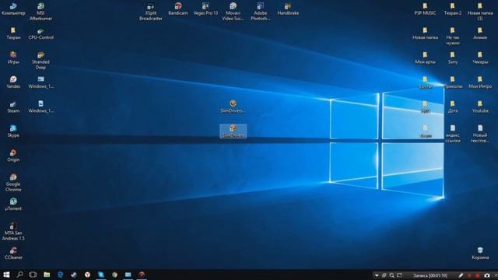Select the Мои арты folder
This screenshot has height=280, width=498.
coord(425,58)
